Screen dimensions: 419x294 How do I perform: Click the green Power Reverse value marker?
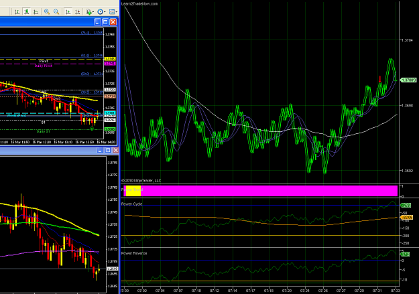[405, 254]
